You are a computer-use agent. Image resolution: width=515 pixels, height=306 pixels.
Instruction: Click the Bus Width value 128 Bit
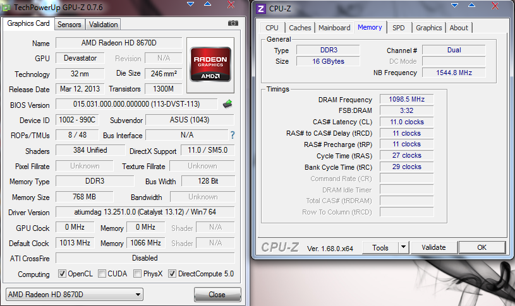(209, 181)
